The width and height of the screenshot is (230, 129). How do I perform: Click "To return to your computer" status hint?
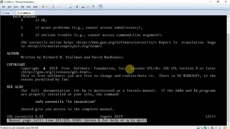(19, 128)
